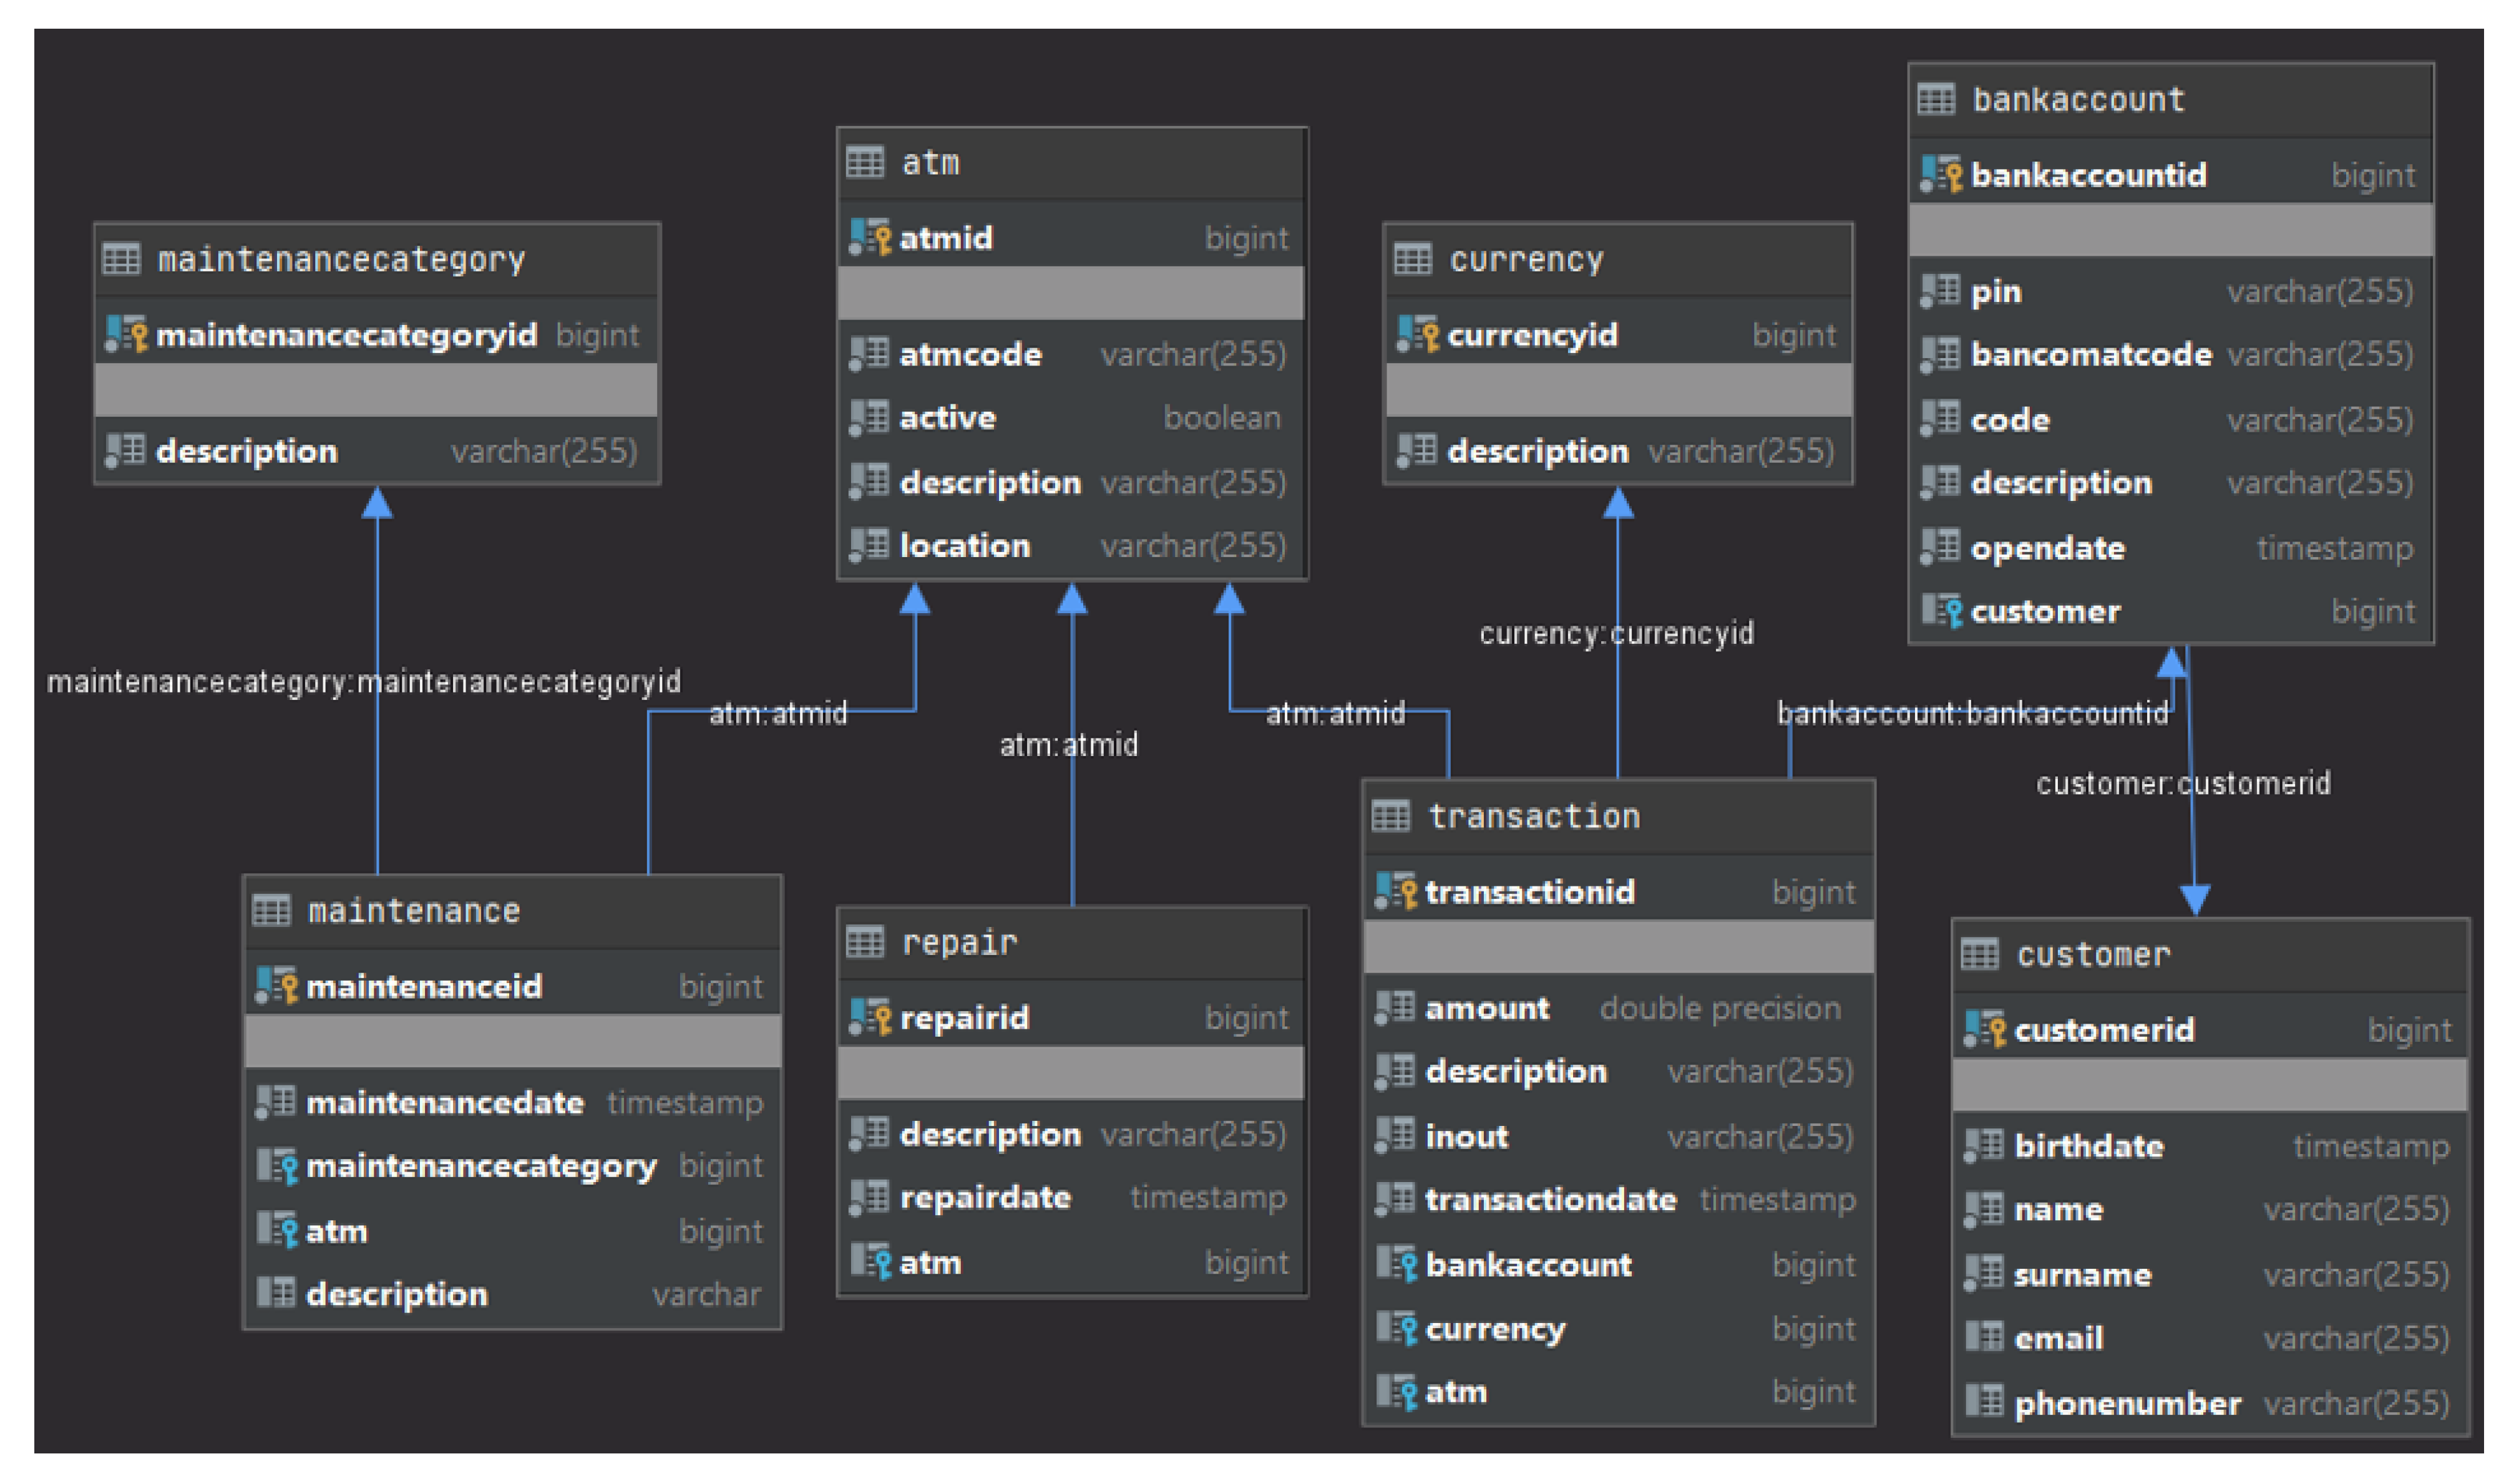Select the transaction table header
This screenshot has width=2519, height=1484.
[1533, 816]
